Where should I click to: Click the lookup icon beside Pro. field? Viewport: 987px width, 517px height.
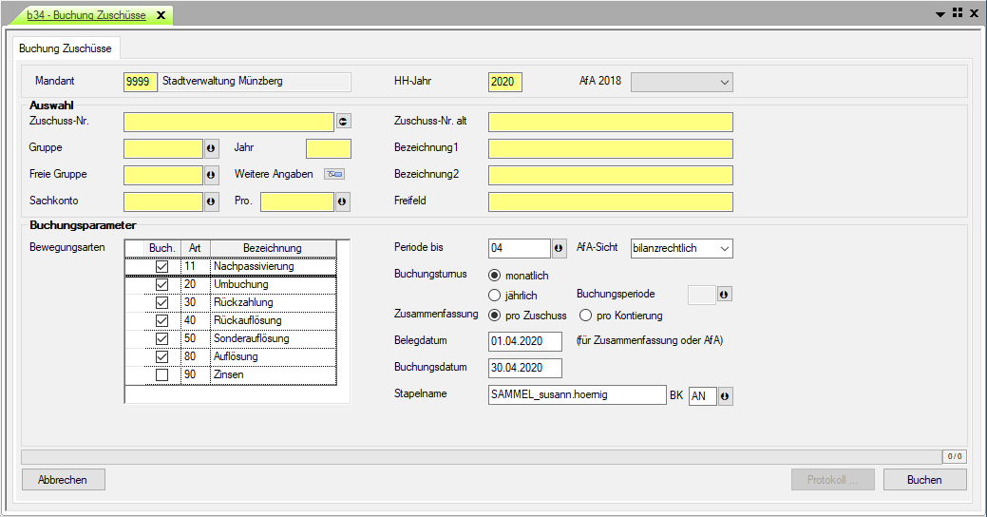343,201
